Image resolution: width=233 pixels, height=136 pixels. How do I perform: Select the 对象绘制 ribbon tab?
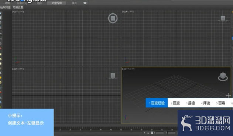(x=57, y=3)
